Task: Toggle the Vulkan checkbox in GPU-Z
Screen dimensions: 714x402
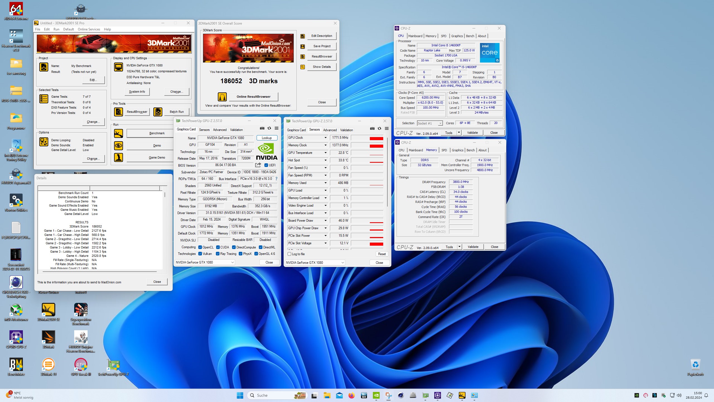Action: (200, 254)
